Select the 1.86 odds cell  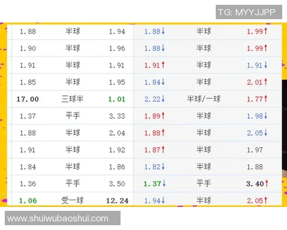(x=117, y=167)
